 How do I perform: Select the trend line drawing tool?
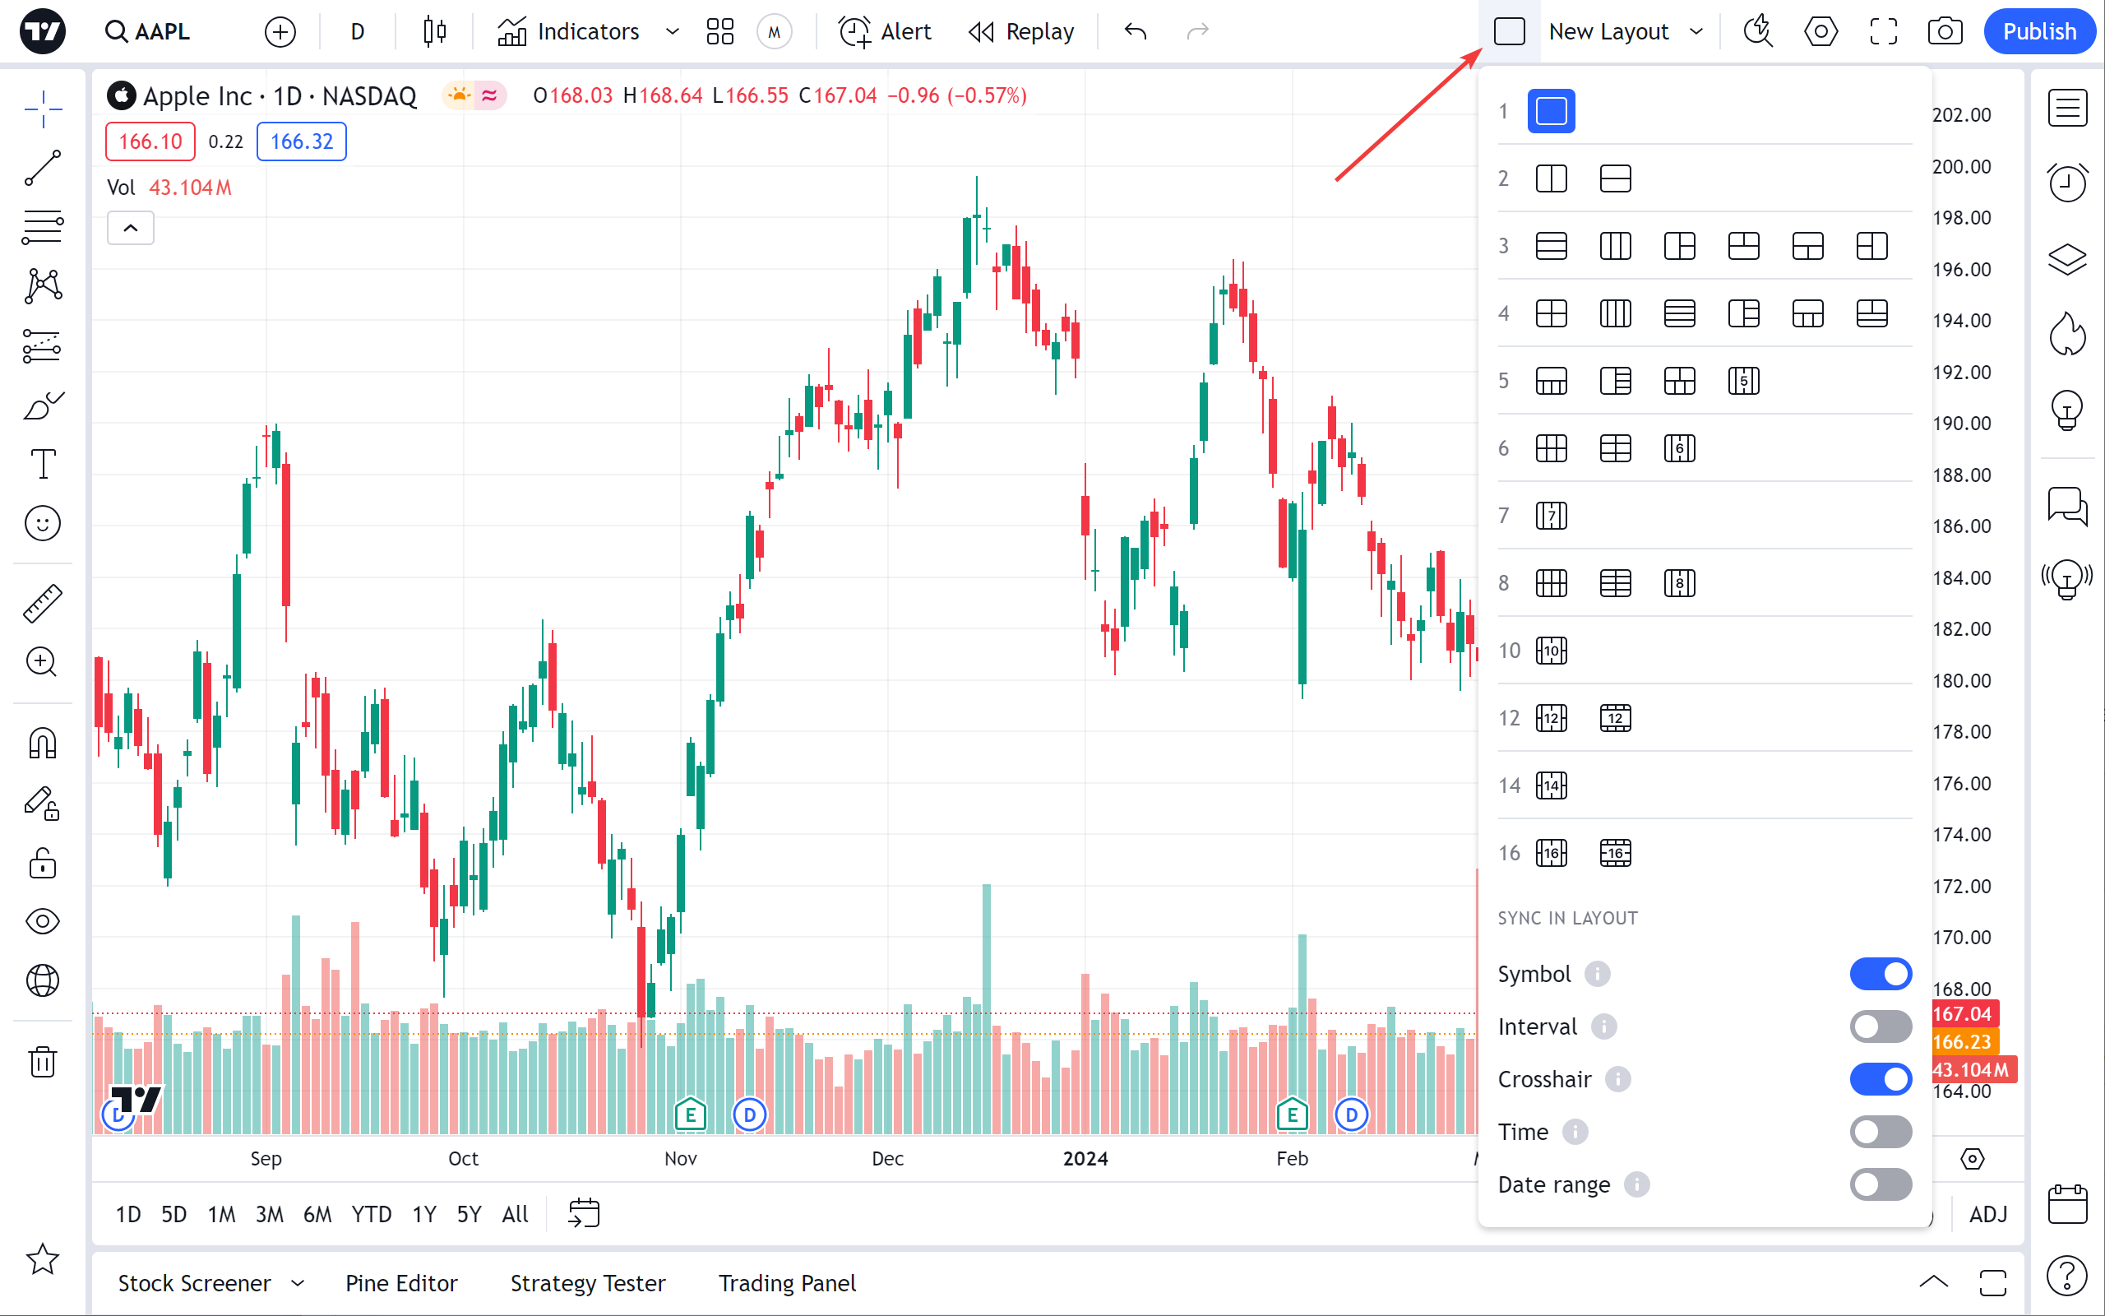click(42, 168)
